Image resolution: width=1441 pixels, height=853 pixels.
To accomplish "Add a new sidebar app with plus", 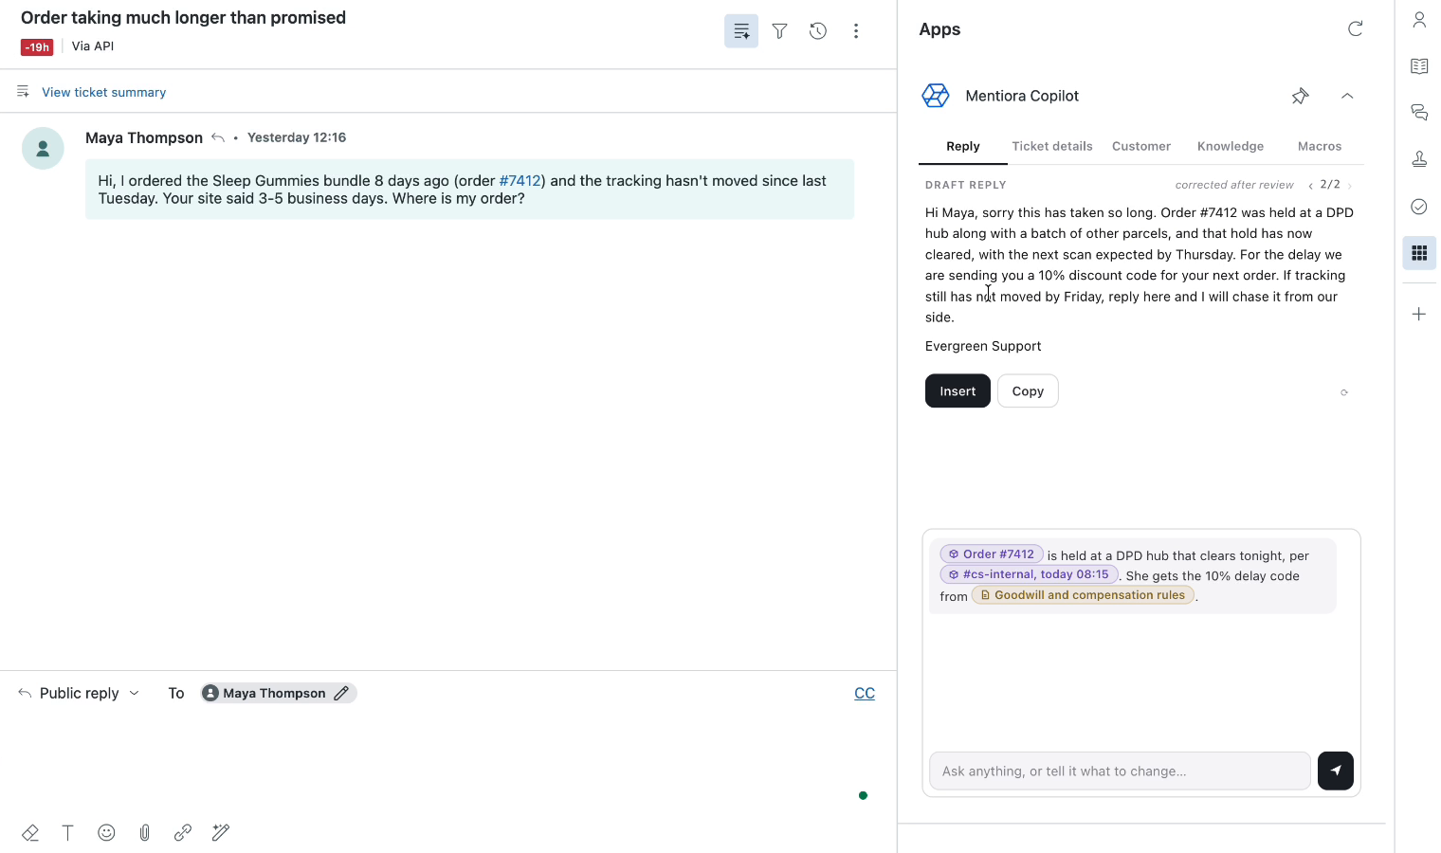I will [x=1419, y=314].
